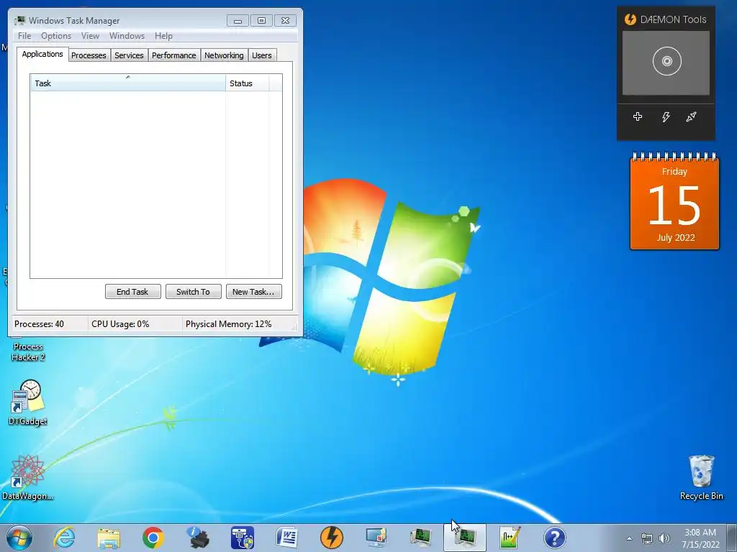This screenshot has height=552, width=737.
Task: Open the Options menu in Task Manager
Action: pos(56,36)
